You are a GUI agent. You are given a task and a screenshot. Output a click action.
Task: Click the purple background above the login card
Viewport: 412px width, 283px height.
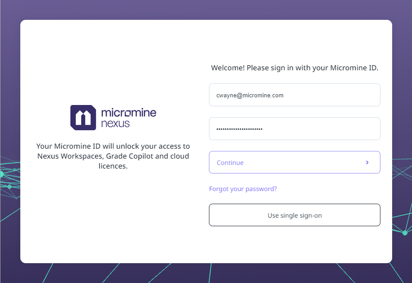click(x=206, y=9)
